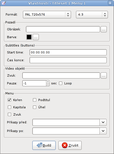Enable the Kapitola checkbox
Viewport: 114px width, 154px height.
9,107
